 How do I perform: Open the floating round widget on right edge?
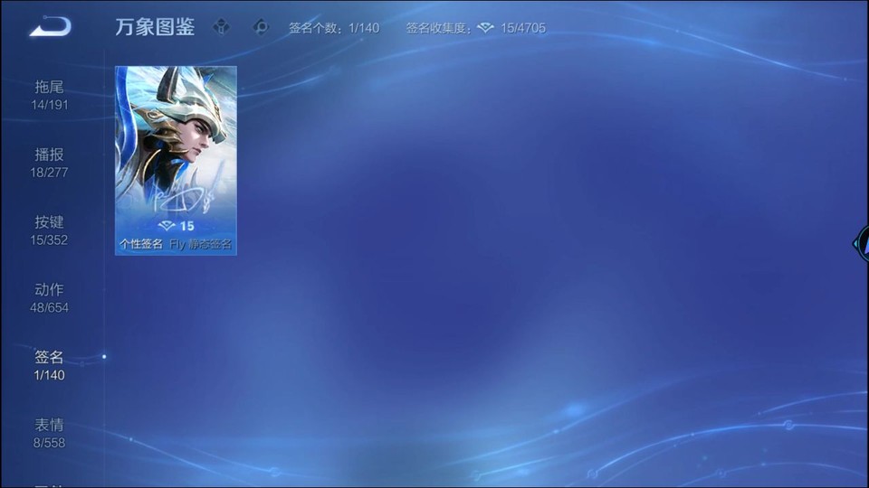click(861, 243)
